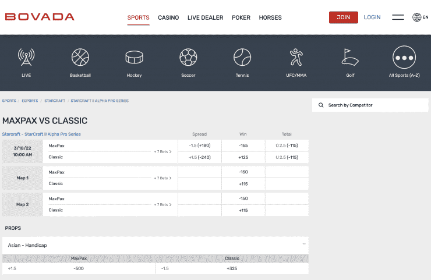431x280 pixels.
Task: Click the LOGIN link
Action: point(372,17)
